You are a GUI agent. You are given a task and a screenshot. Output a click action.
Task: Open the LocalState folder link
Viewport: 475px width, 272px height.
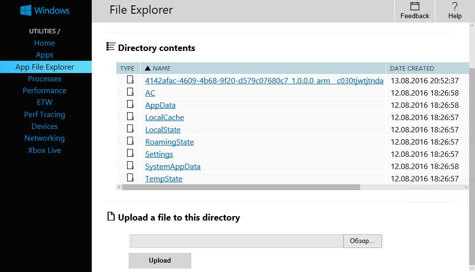(163, 130)
